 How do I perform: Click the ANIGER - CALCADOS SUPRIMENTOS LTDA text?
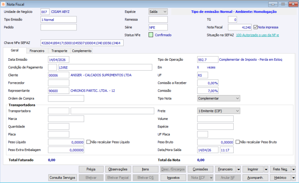[101, 75]
